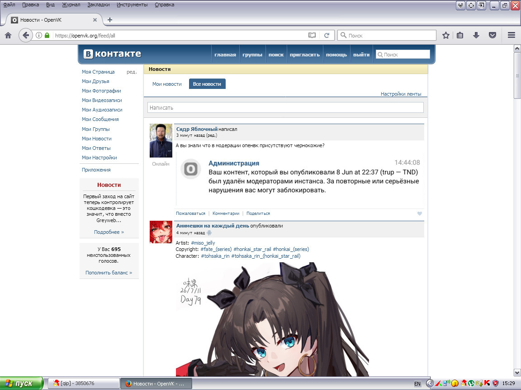The width and height of the screenshot is (521, 390).
Task: Click пригласить in header navigation
Action: (305, 55)
